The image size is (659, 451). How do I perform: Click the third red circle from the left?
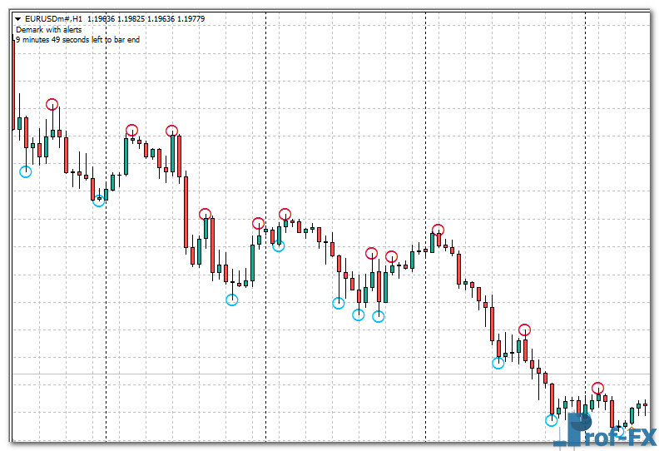click(x=171, y=131)
